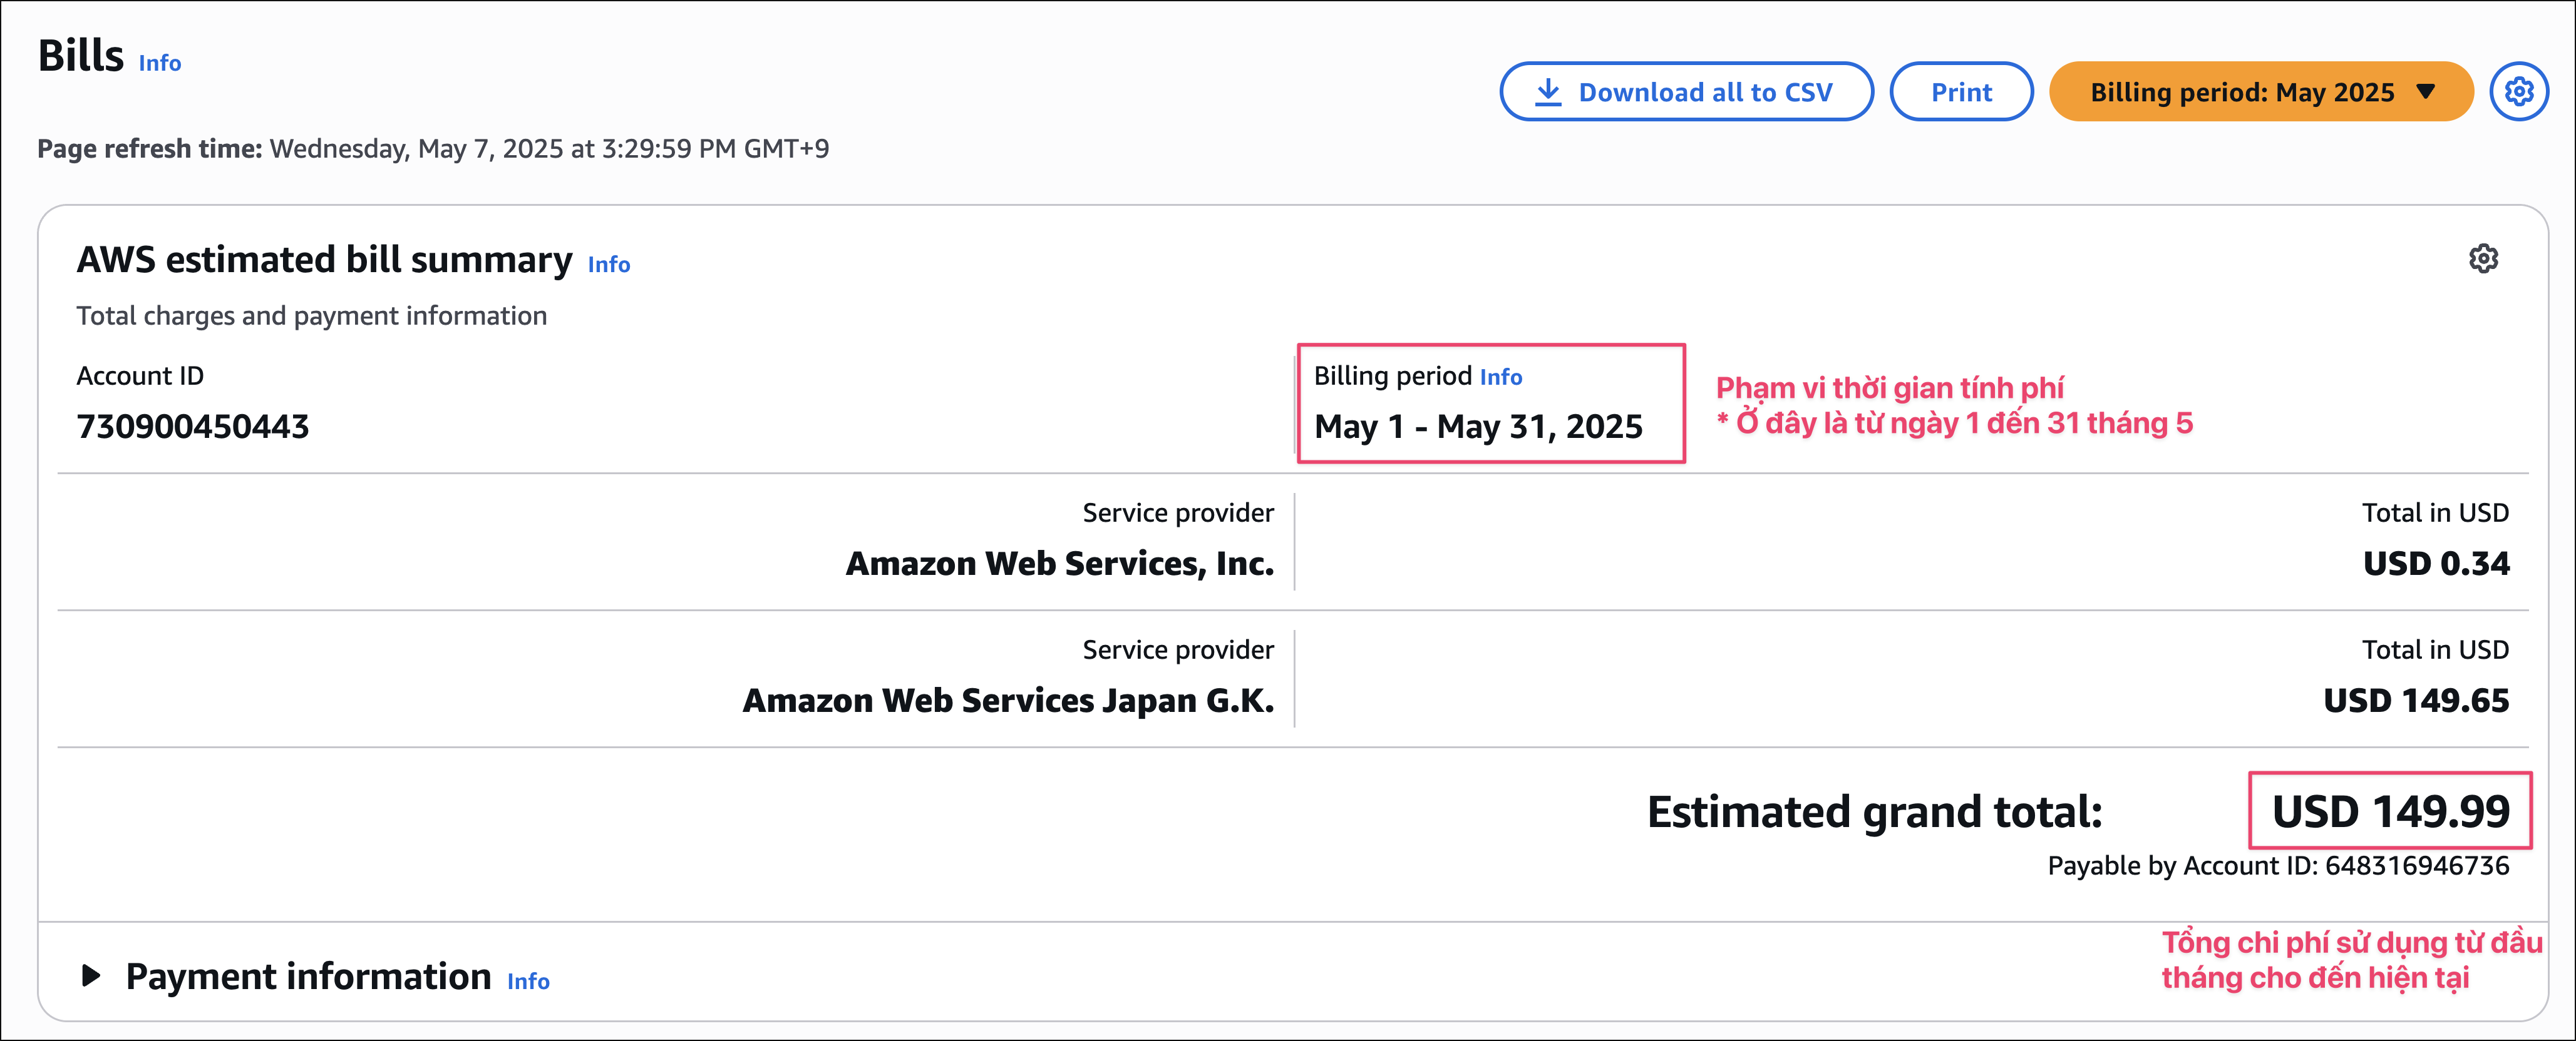Click Download all to CSV button
This screenshot has height=1041, width=2576.
1686,92
